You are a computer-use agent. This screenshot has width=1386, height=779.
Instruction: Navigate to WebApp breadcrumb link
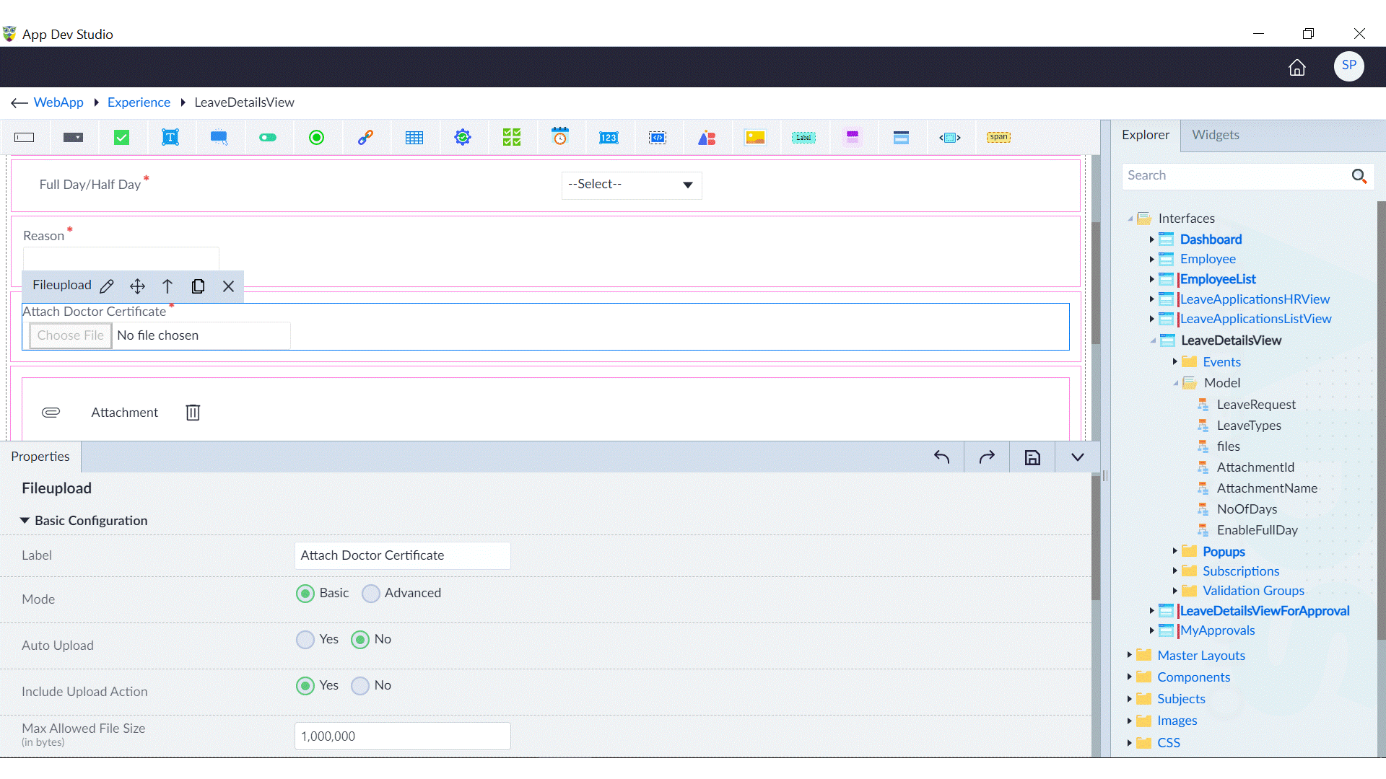pos(58,102)
